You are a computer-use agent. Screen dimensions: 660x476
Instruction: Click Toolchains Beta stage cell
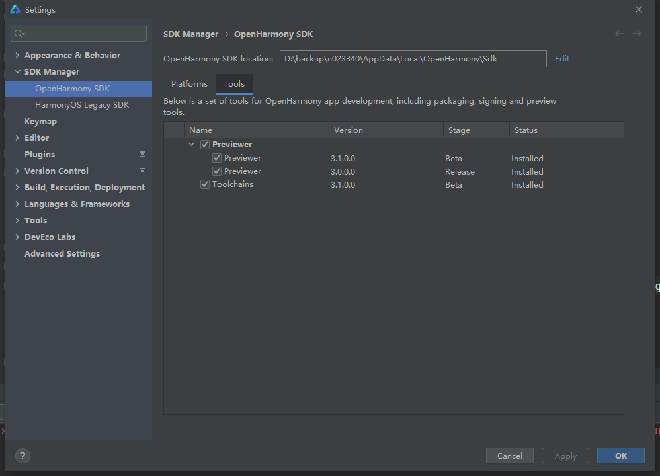453,184
